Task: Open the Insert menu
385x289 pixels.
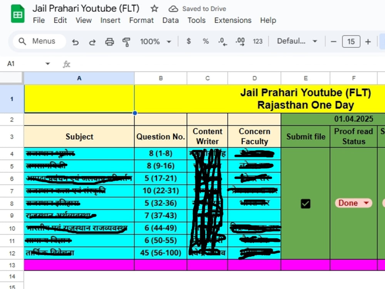Action: coord(110,20)
